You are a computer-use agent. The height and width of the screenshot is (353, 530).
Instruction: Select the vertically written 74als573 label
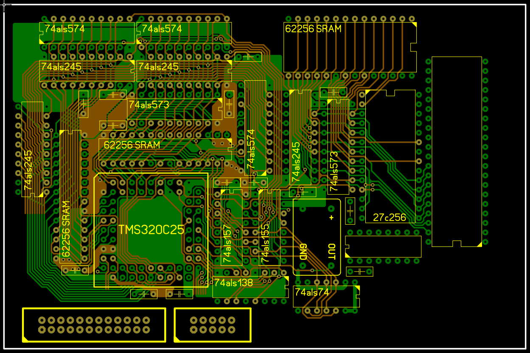(334, 171)
